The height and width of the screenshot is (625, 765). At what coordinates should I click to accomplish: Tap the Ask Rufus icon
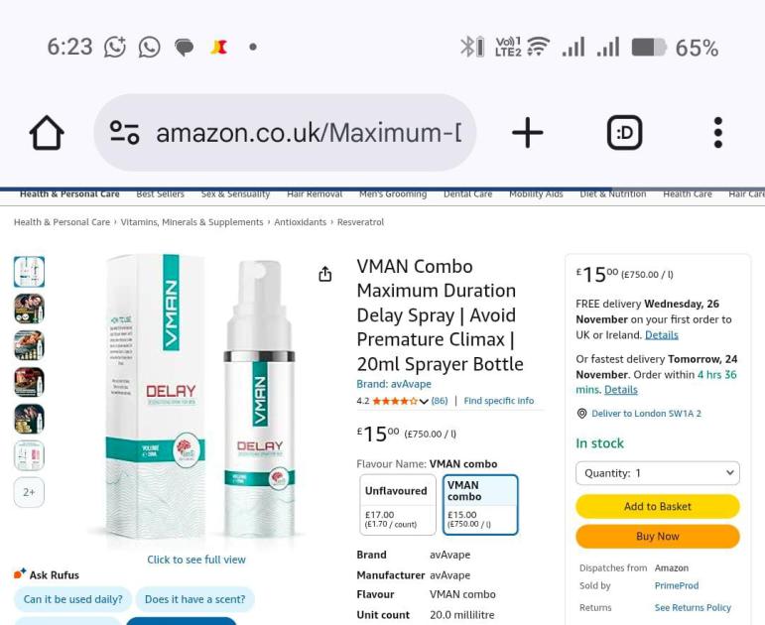point(20,574)
